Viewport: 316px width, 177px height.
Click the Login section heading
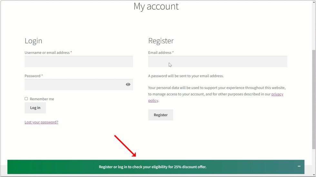(33, 41)
